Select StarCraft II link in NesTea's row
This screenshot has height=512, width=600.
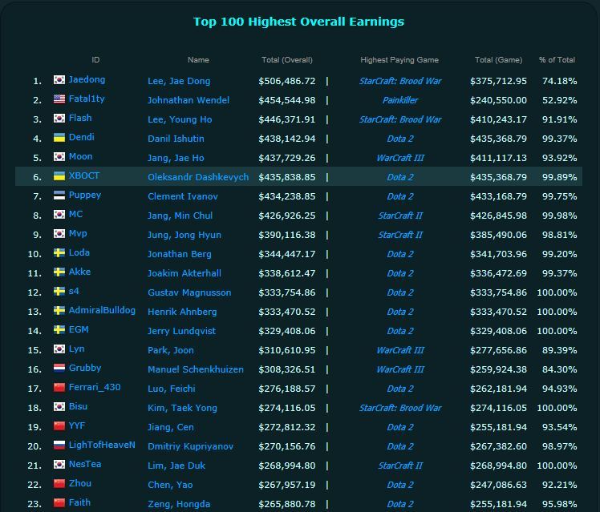point(400,466)
